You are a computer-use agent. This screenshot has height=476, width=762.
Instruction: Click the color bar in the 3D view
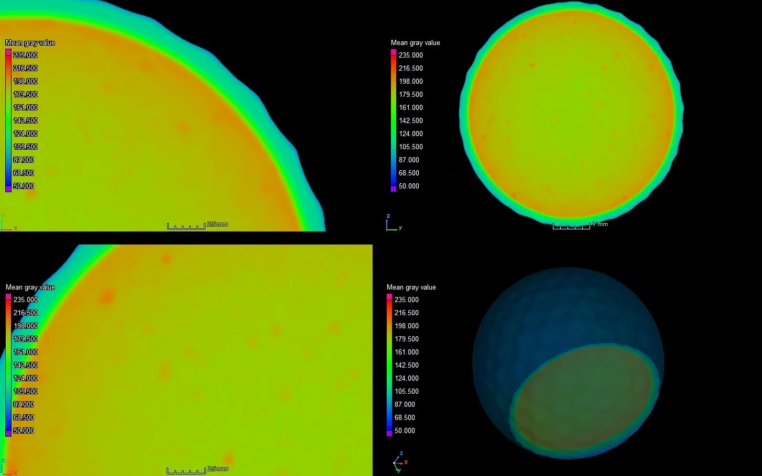click(x=389, y=365)
